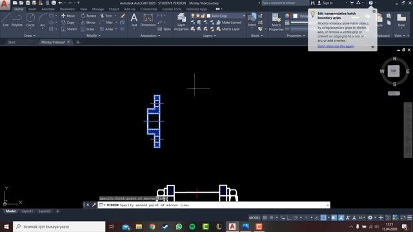Click the Save icon in quick access toolbar

(x=28, y=3)
